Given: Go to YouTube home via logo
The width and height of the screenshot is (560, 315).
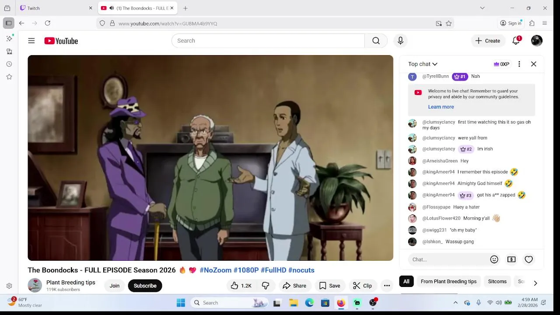Looking at the screenshot, I should click(61, 41).
